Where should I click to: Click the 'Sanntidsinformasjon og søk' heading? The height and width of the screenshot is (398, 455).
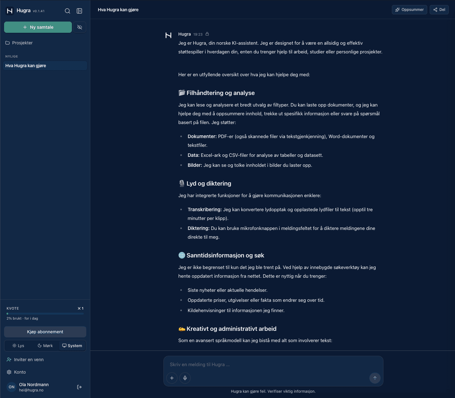225,255
